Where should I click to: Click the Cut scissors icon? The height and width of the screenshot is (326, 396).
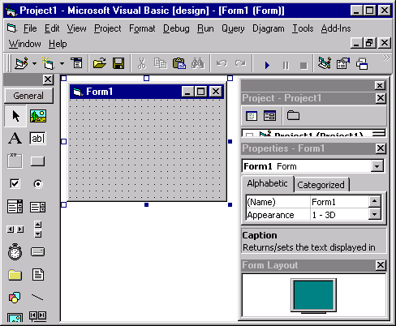[141, 64]
